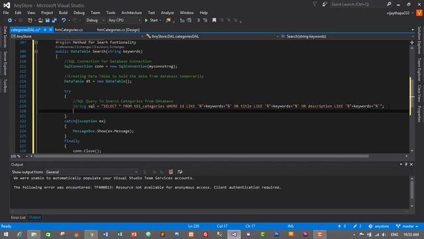Open the Show output from General dropdown
The width and height of the screenshot is (424, 239).
pos(91,172)
